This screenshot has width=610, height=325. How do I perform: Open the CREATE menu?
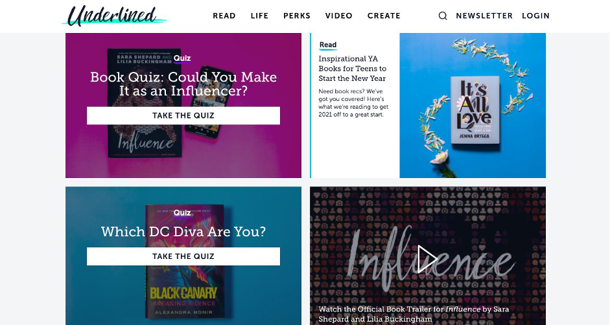384,16
